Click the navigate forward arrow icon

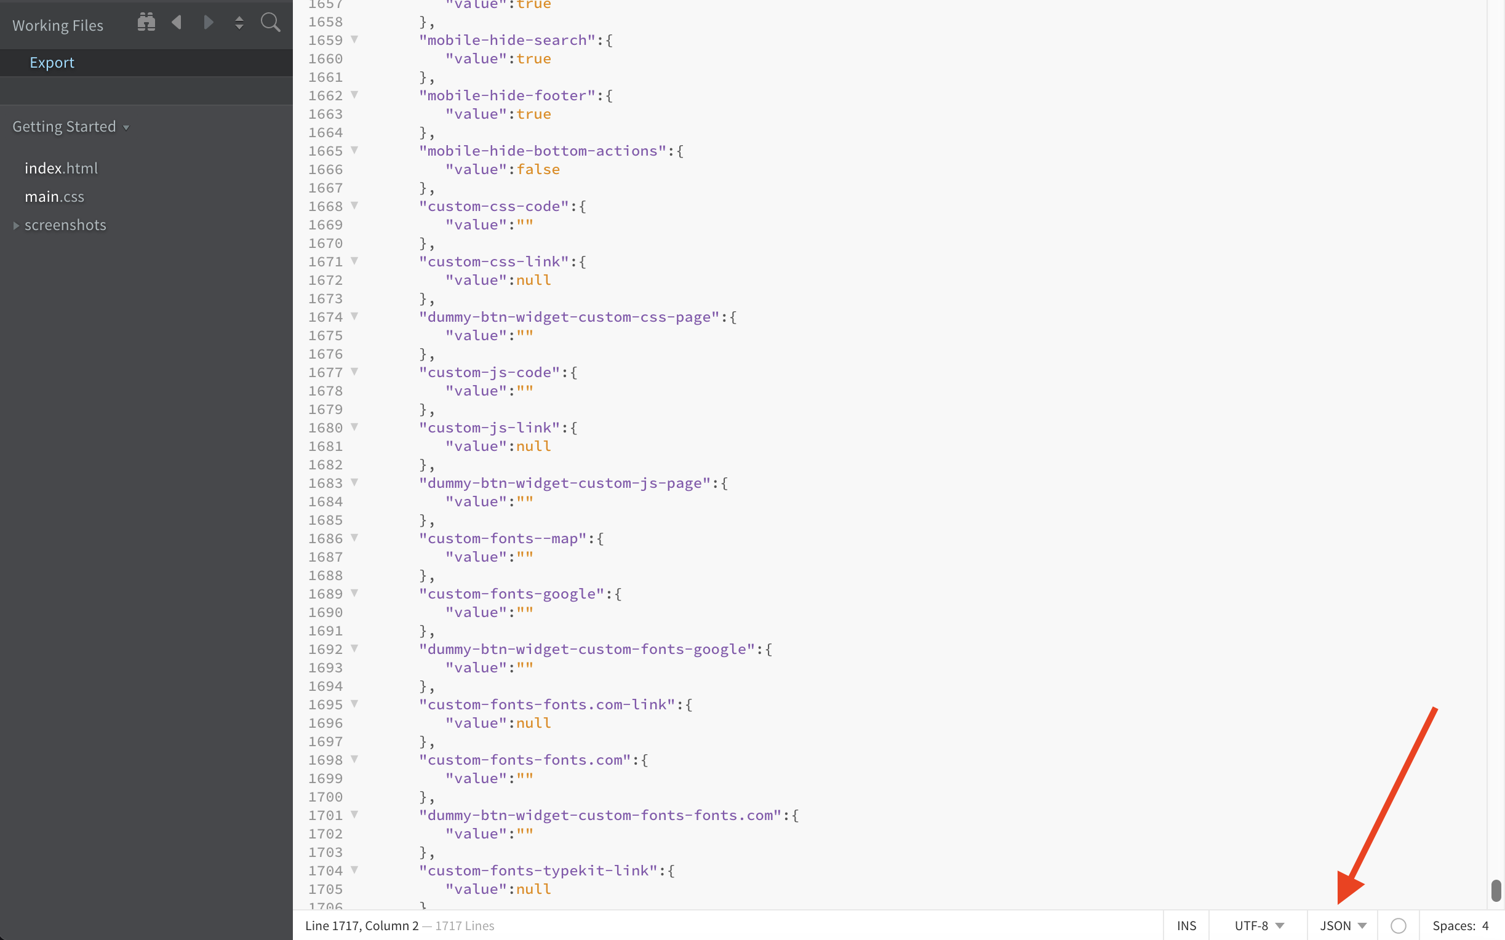coord(208,22)
